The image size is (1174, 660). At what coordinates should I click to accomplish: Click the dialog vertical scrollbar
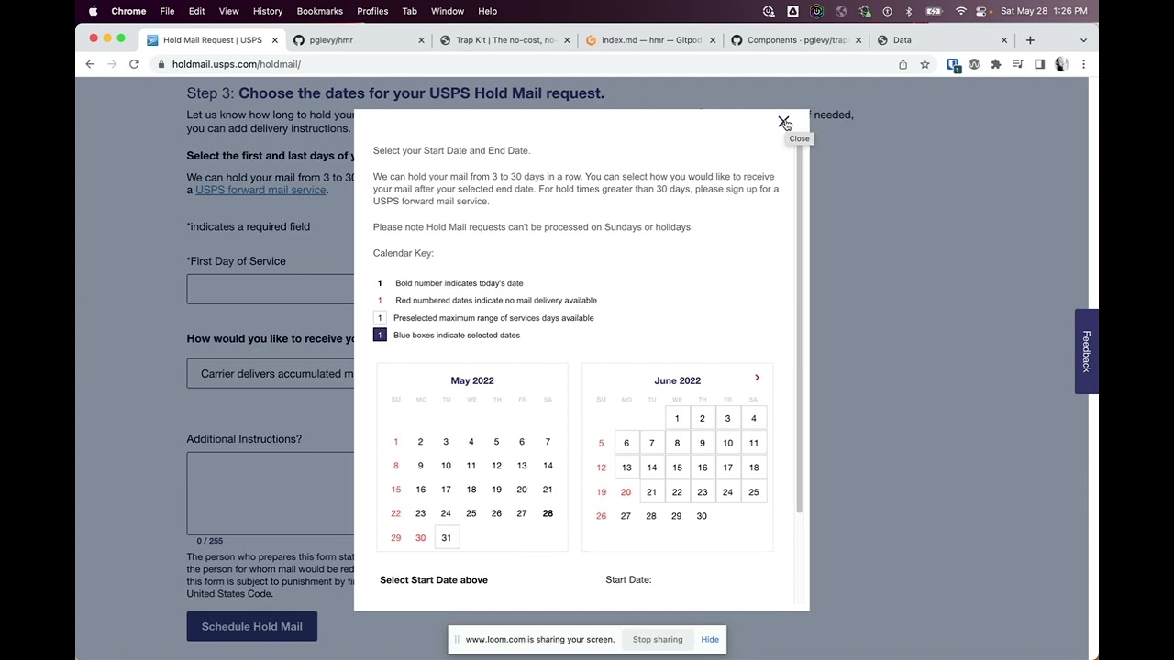click(x=800, y=328)
